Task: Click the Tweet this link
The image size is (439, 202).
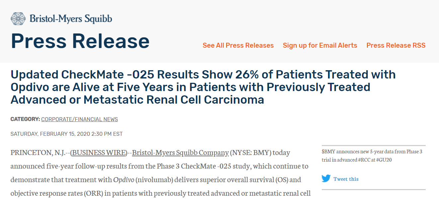Action: 346,179
